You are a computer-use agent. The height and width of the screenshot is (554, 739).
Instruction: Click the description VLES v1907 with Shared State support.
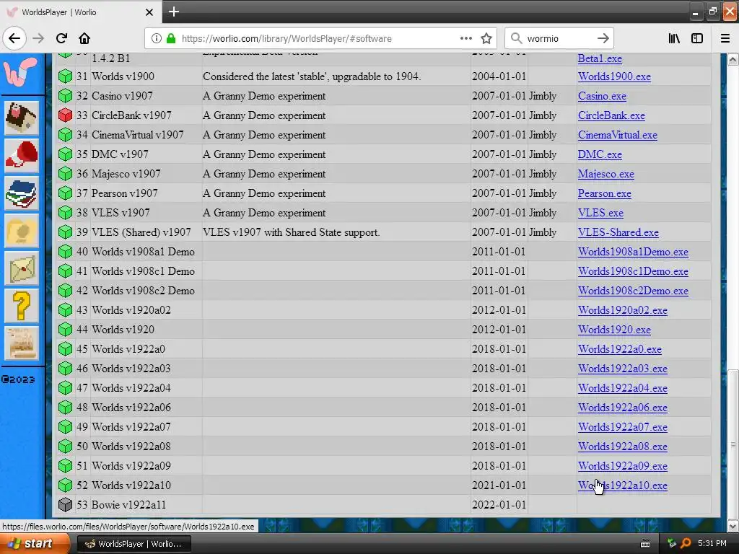(x=292, y=232)
